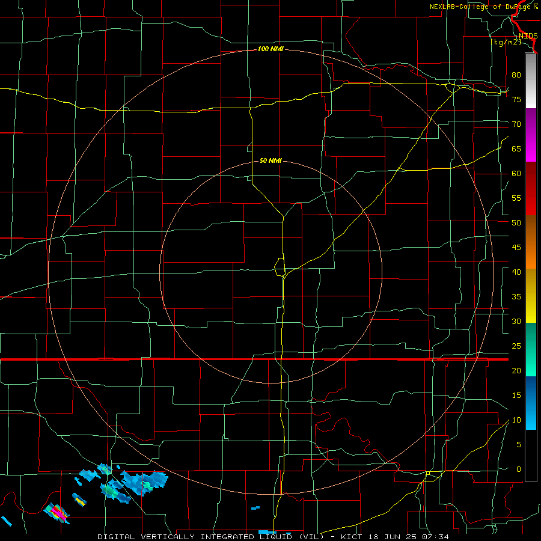Click the 15 value on the VIL scale
Viewport: 541px width, 541px height.
[x=516, y=396]
